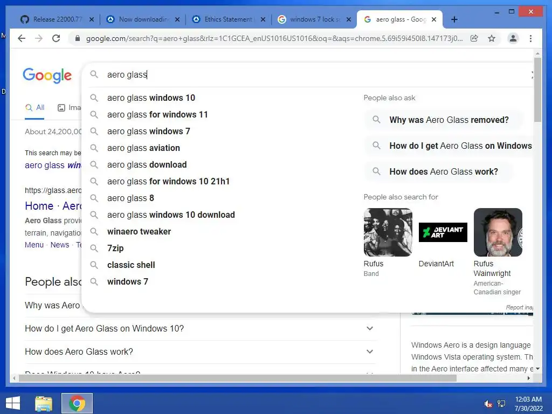This screenshot has height=414, width=552.
Task: Click the share page icon in address bar
Action: (x=474, y=38)
